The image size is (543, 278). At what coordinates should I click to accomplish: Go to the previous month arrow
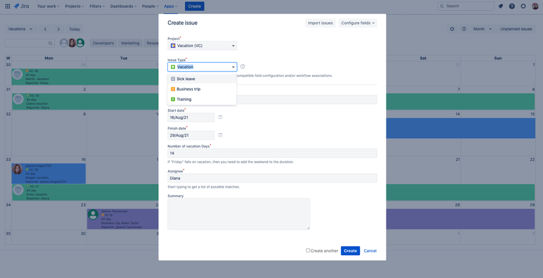pyautogui.click(x=45, y=29)
